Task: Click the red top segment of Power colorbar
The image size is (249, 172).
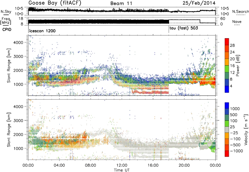Action: [227, 42]
